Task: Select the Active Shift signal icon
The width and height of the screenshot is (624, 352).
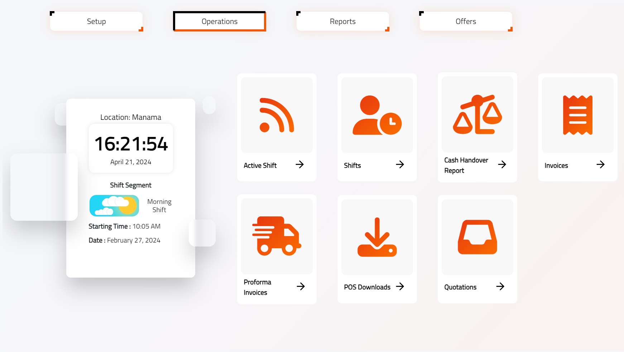Action: coord(276,114)
